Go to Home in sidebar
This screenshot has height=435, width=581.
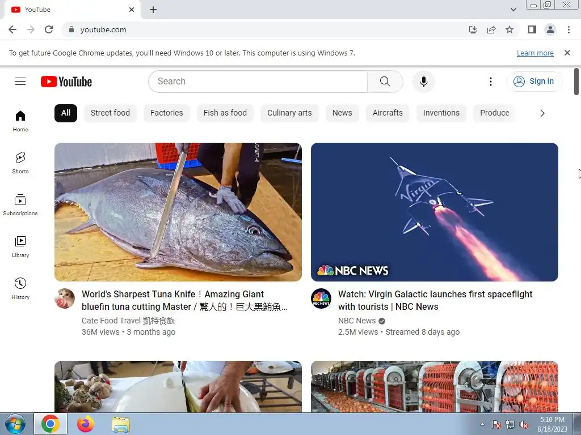[x=20, y=121]
